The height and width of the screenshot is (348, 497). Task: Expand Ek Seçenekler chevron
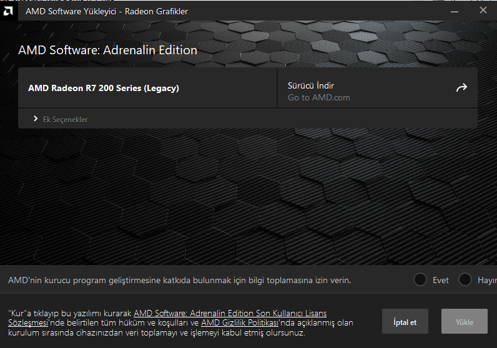point(36,118)
